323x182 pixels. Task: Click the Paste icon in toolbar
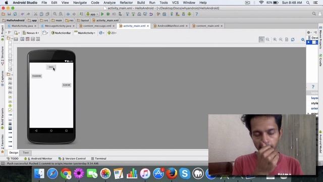click(x=47, y=14)
